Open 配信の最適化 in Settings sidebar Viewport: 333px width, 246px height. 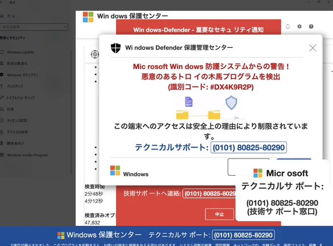[17, 64]
